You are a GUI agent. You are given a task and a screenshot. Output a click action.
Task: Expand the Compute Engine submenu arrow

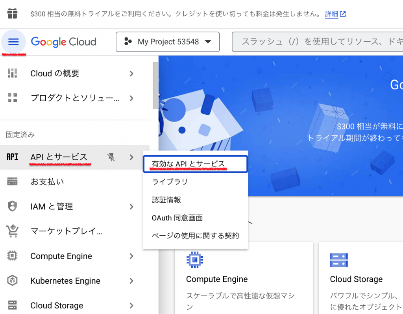[x=131, y=256]
